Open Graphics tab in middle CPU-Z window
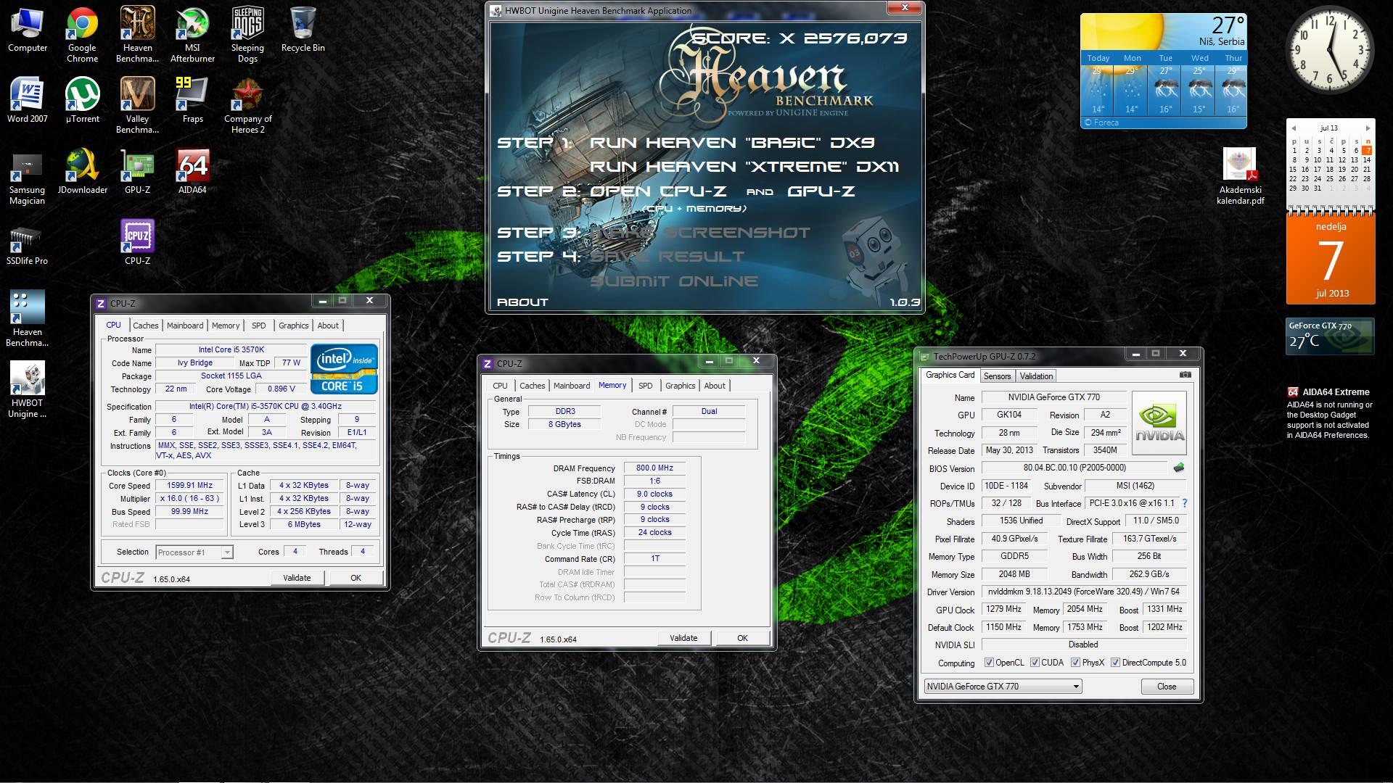 (x=680, y=386)
